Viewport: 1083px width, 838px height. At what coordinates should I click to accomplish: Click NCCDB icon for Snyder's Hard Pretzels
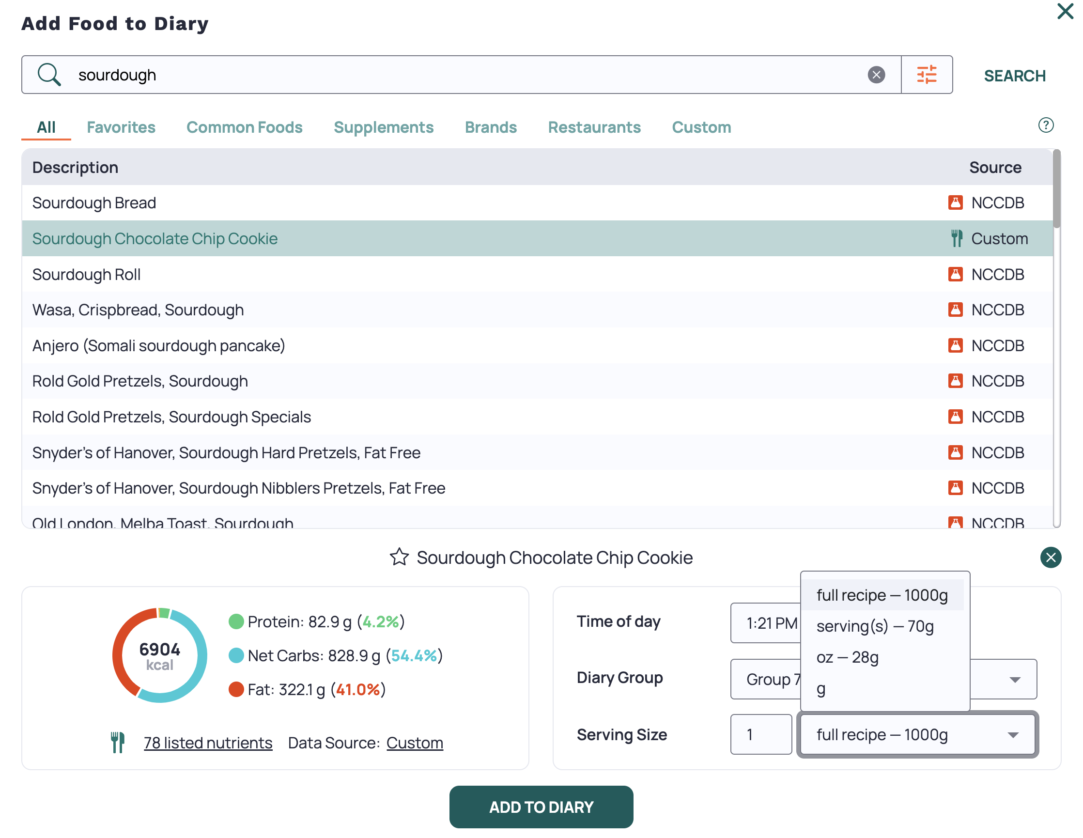(955, 453)
